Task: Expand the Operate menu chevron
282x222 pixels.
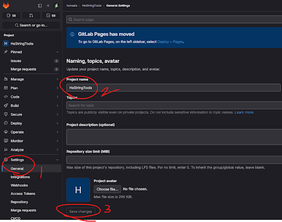Action: point(57,132)
